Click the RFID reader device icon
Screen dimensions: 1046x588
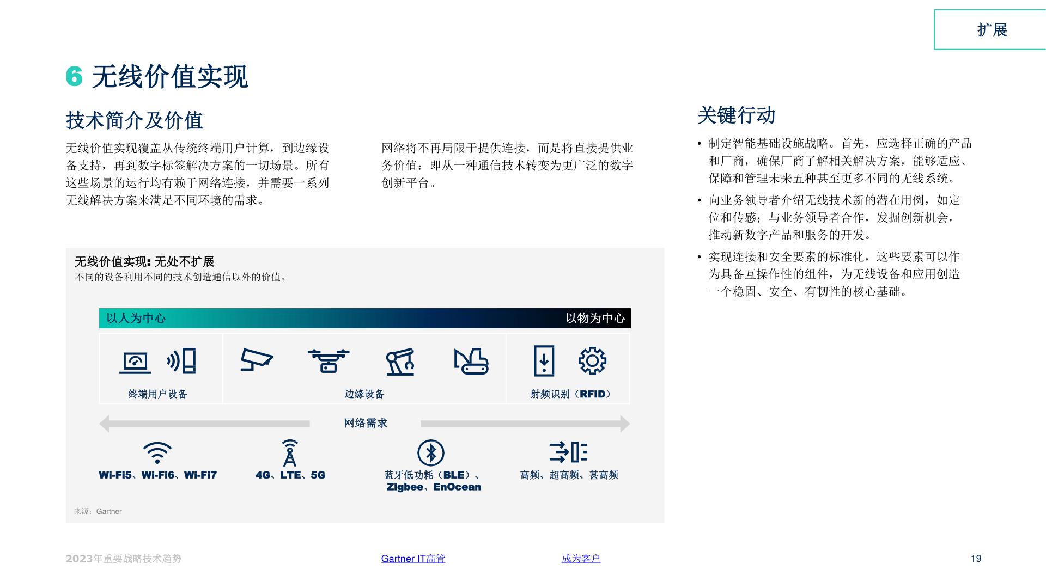tap(544, 361)
